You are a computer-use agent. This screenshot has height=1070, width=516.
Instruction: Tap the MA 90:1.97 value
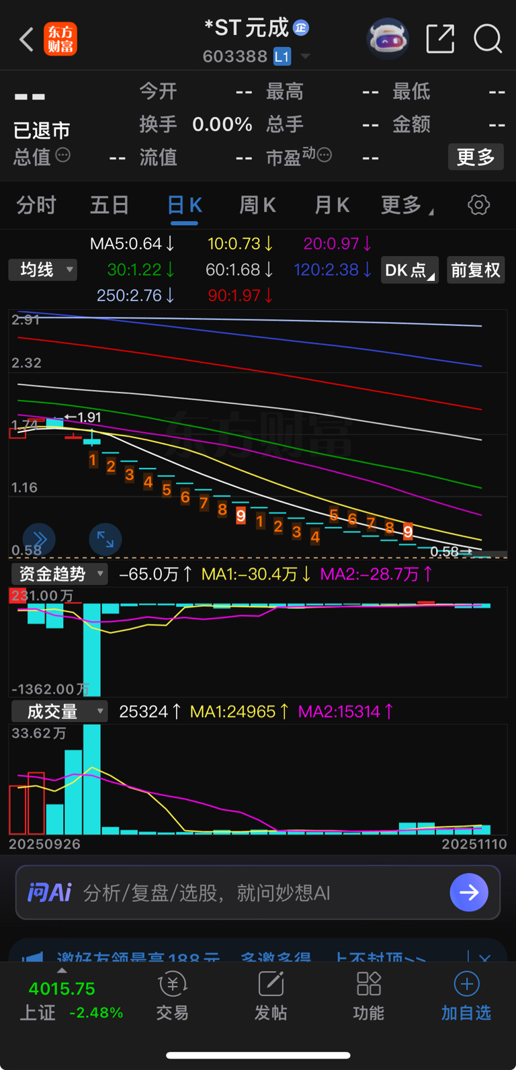coord(241,295)
